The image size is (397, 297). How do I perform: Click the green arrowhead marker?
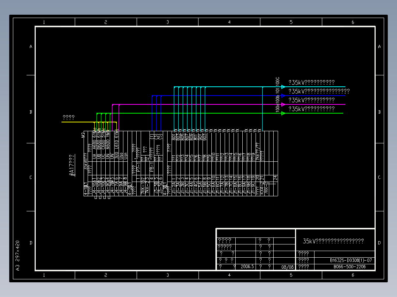pyautogui.click(x=283, y=113)
